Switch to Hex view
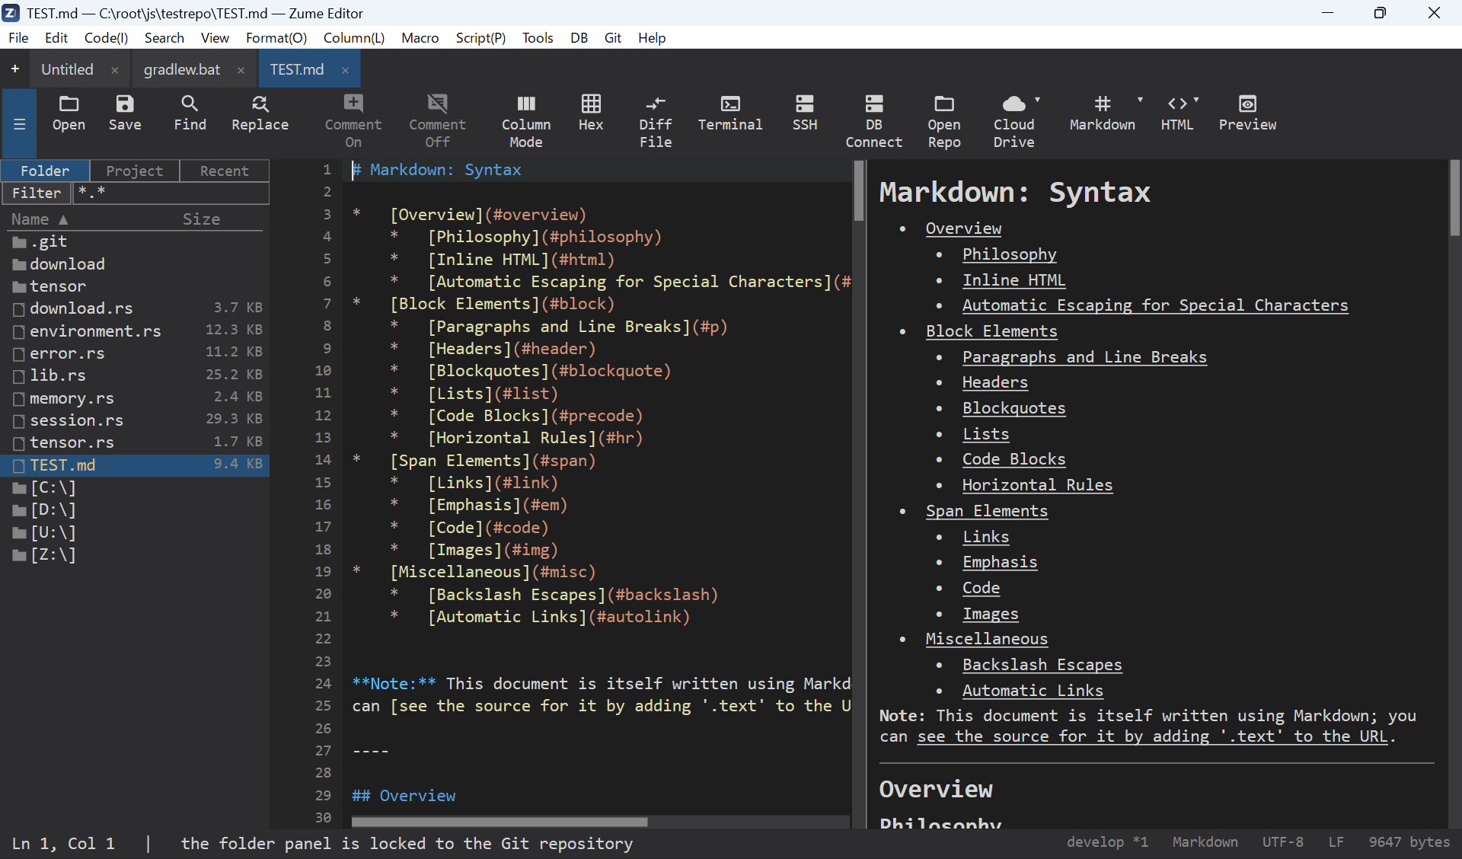This screenshot has width=1462, height=859. click(591, 113)
